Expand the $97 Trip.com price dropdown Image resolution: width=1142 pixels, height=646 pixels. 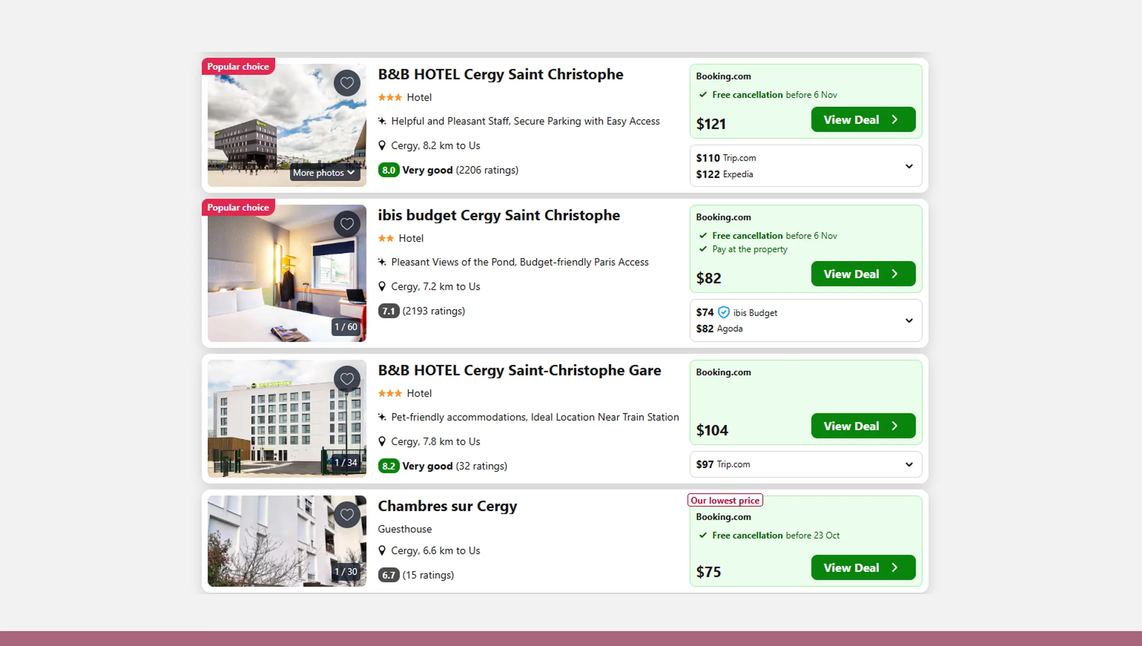pos(909,464)
